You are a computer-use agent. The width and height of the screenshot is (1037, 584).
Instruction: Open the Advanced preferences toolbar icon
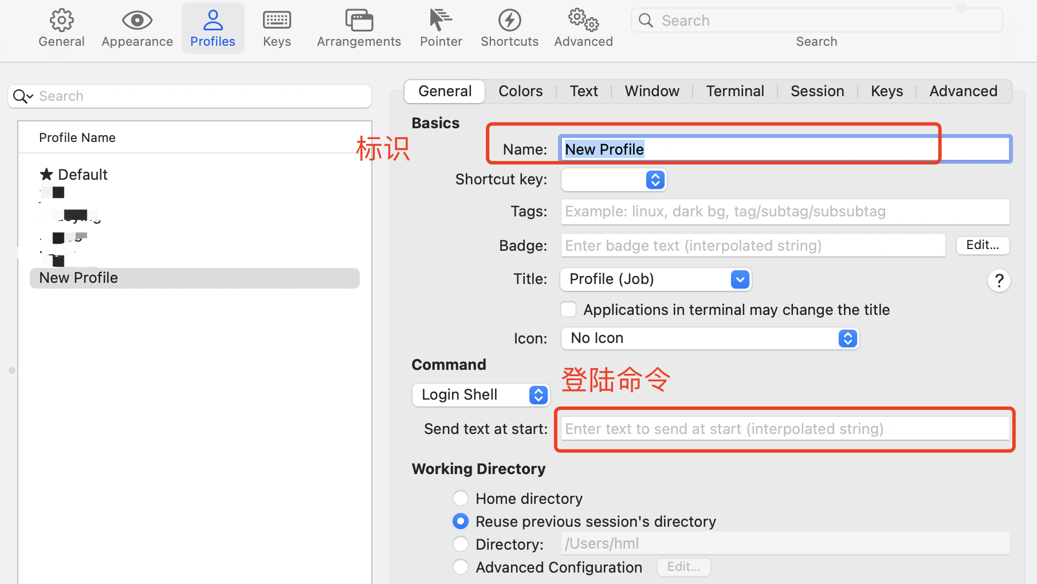coord(583,28)
